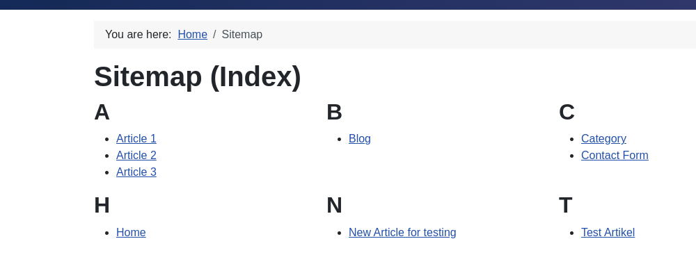Click the dark blue header bar
The height and width of the screenshot is (264, 696).
pyautogui.click(x=348, y=4)
